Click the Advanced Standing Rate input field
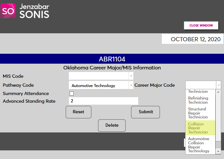 [104, 101]
